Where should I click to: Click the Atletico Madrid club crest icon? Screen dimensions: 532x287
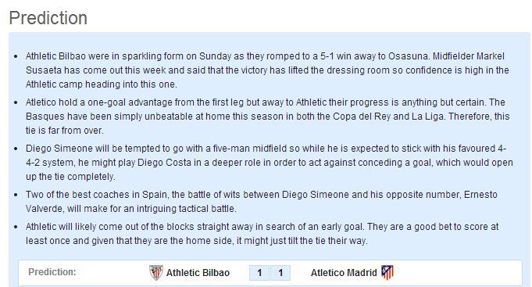tap(387, 272)
